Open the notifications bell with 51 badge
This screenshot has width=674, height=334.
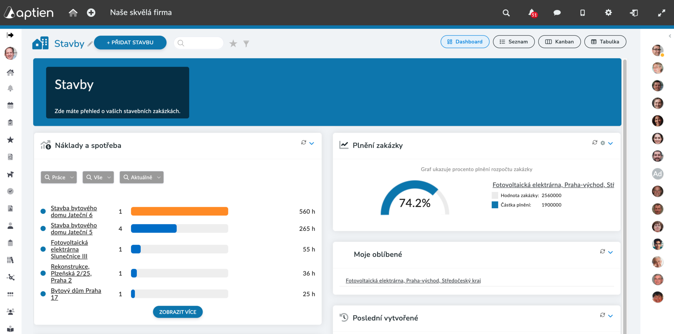[532, 13]
